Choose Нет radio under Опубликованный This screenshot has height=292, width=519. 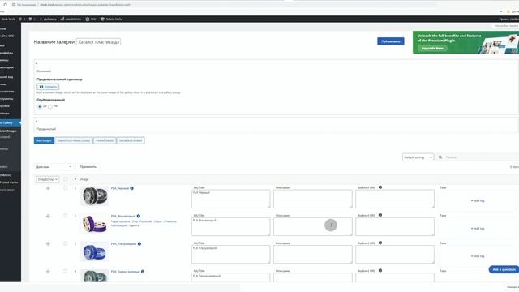[50, 106]
